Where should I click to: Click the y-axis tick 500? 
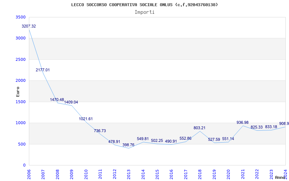tap(22, 144)
